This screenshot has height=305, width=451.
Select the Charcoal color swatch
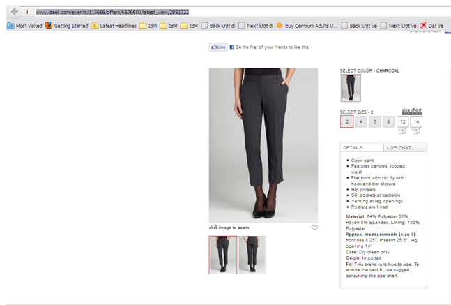pyautogui.click(x=351, y=88)
